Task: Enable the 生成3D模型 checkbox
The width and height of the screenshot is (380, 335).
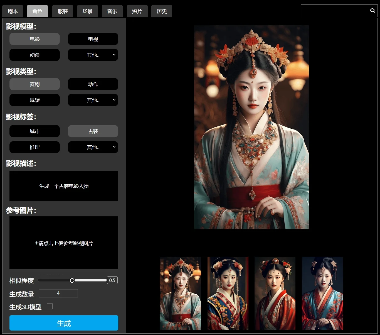Action: tap(50, 306)
